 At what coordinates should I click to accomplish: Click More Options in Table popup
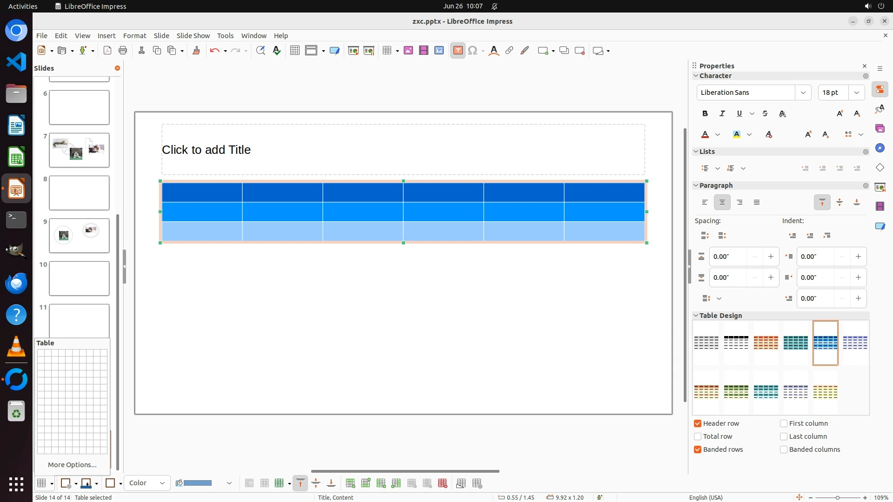(x=72, y=465)
